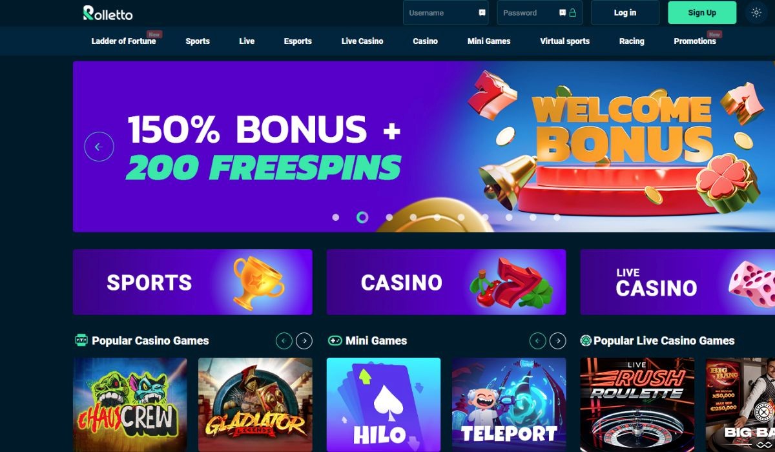Open the Esports menu item
The width and height of the screenshot is (775, 452).
(x=298, y=41)
